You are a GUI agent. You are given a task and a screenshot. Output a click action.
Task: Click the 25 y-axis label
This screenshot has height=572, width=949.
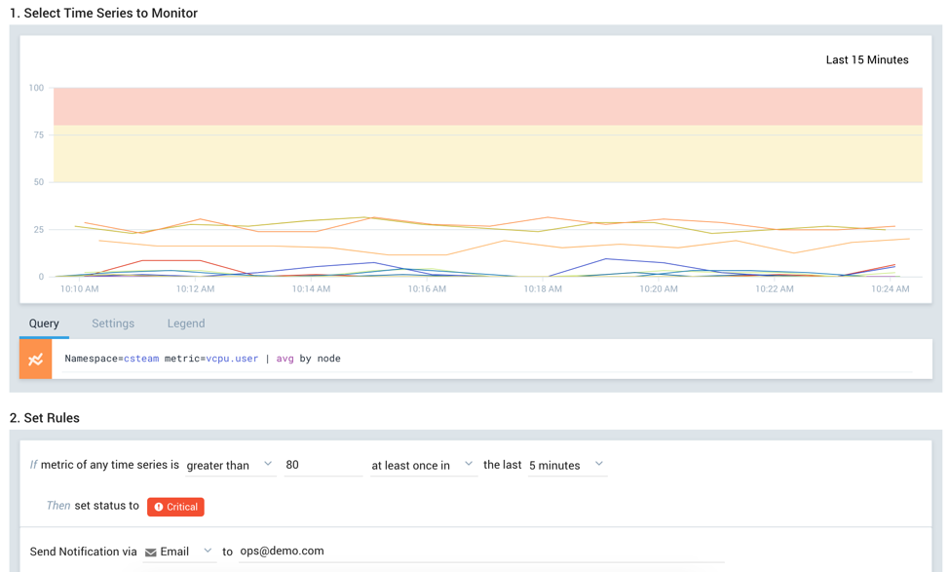(39, 229)
